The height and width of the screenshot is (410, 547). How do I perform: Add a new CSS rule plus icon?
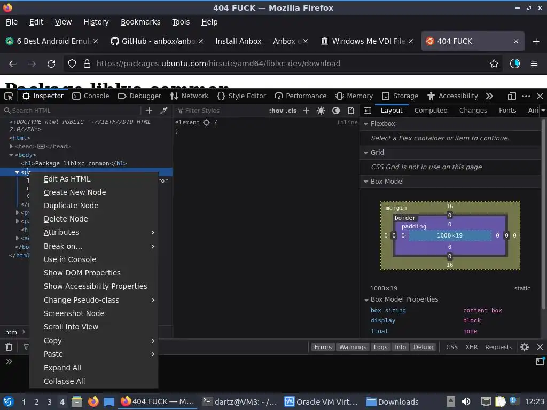click(306, 111)
